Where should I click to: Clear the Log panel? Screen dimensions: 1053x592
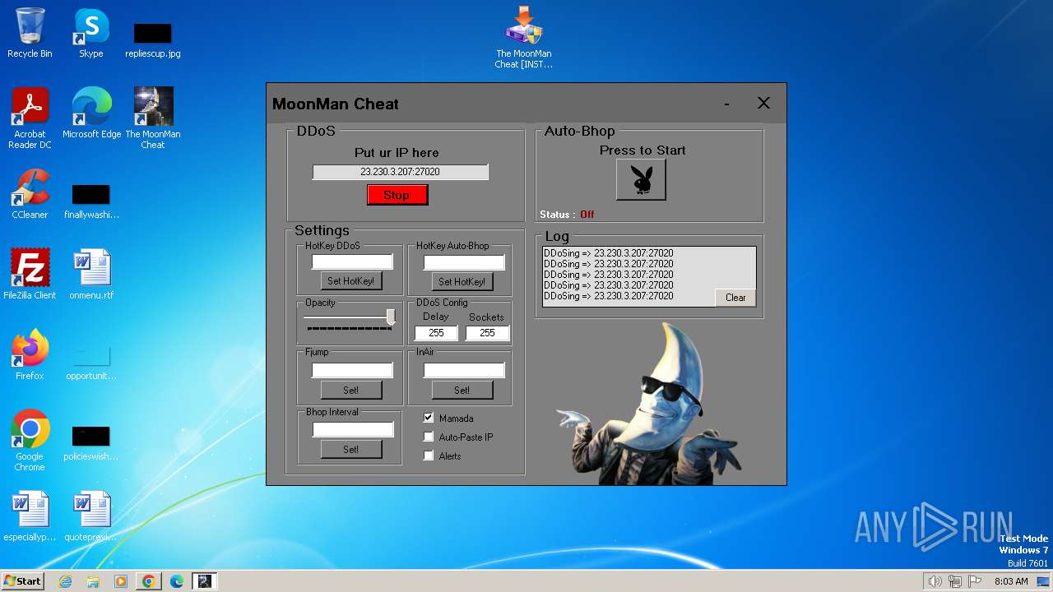(735, 298)
